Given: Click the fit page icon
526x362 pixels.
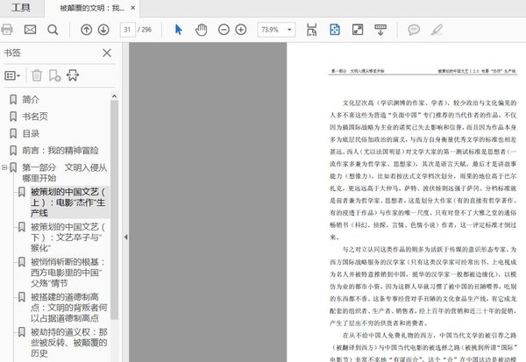Looking at the screenshot, I should point(335,30).
